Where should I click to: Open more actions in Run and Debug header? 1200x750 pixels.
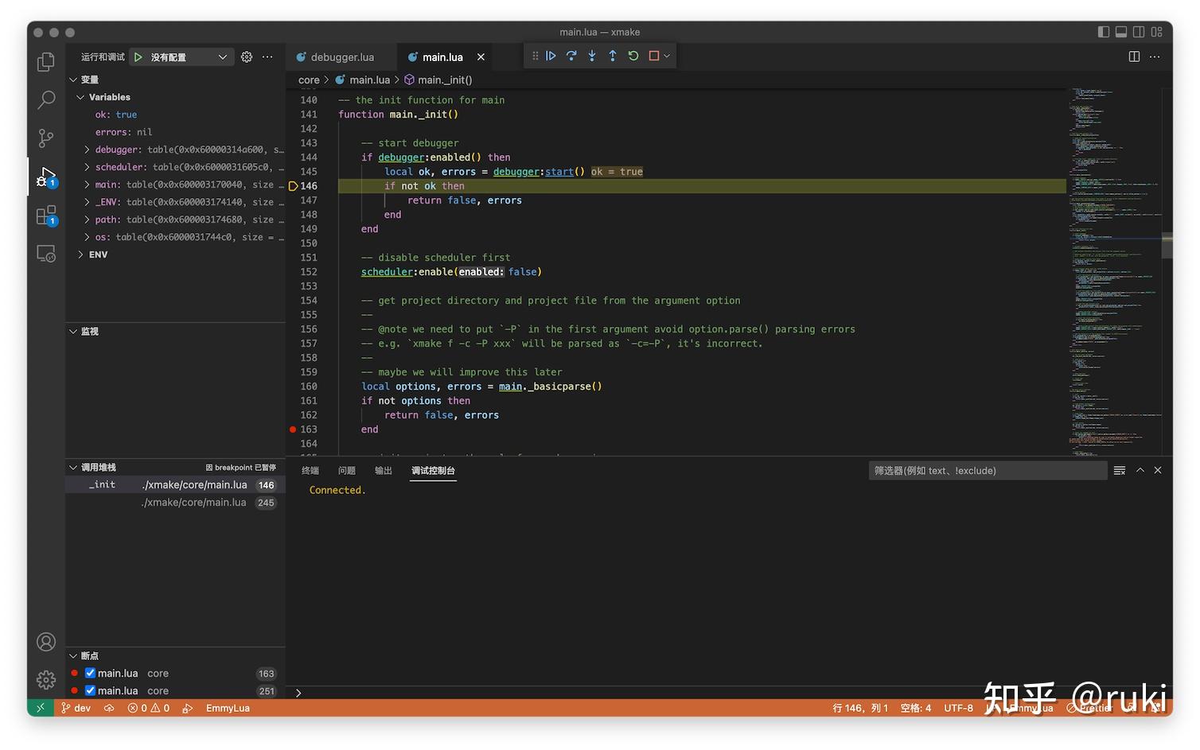coord(267,57)
